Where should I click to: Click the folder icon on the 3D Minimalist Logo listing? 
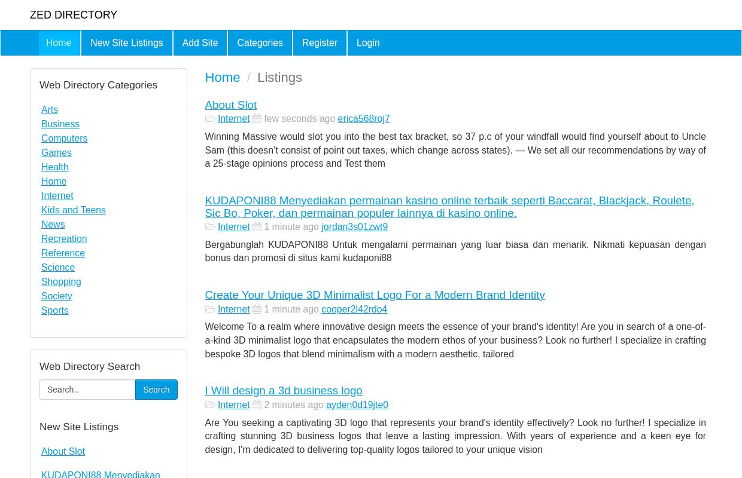211,309
